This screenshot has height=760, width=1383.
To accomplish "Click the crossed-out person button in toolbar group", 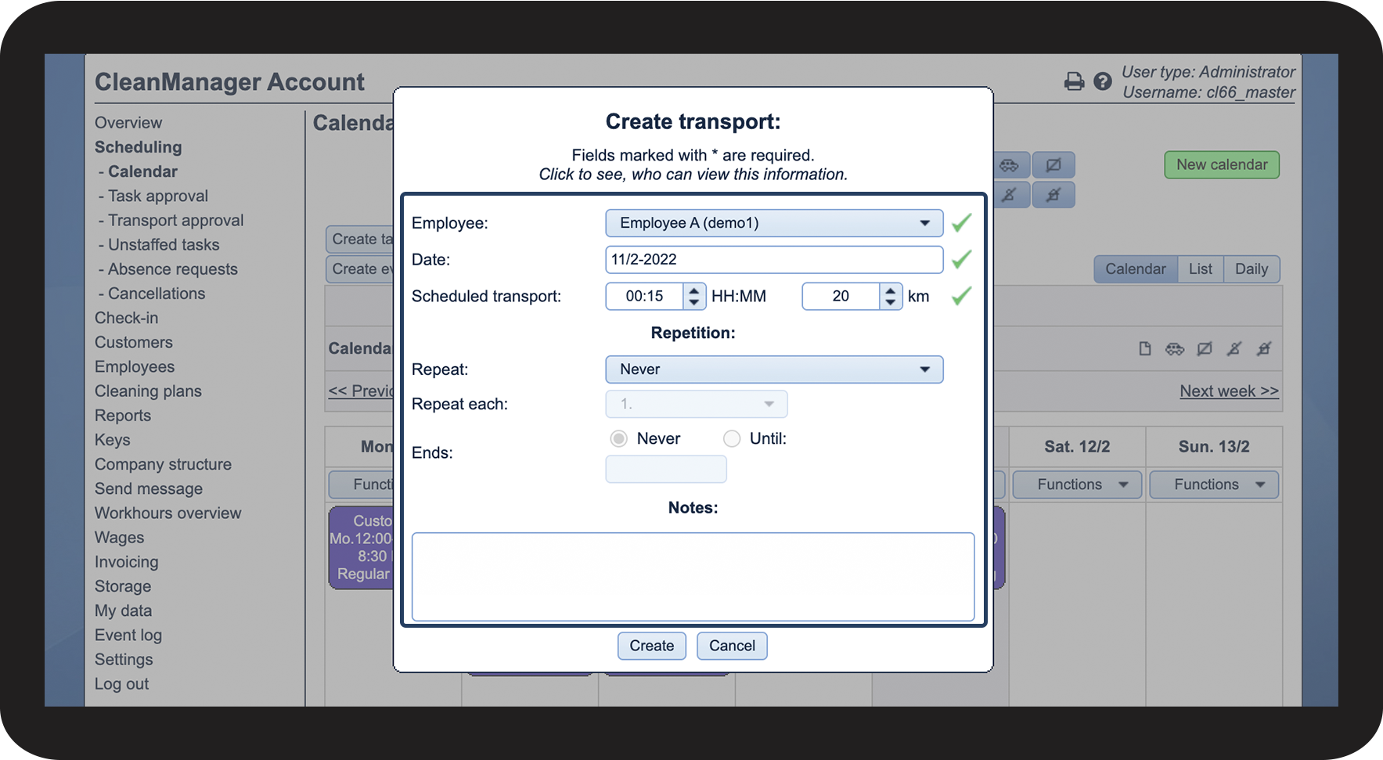I will (1010, 195).
